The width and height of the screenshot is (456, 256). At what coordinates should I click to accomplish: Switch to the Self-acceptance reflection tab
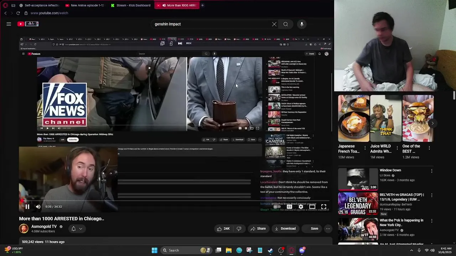click(x=39, y=5)
